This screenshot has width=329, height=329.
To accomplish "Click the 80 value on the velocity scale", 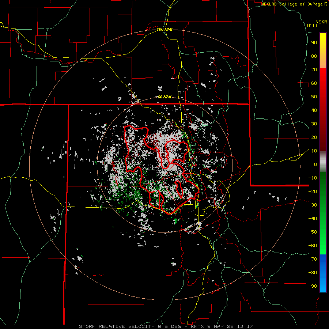I will (x=314, y=56).
